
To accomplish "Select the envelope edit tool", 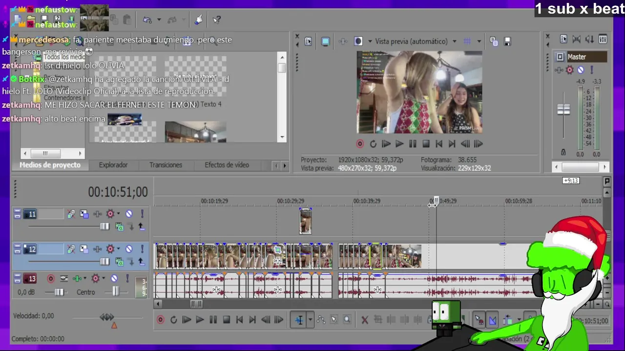I will pos(321,320).
